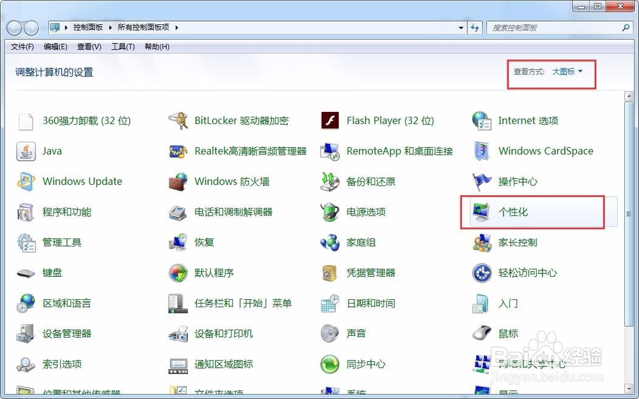Open the 任务栏和「开始」菜单 icon

(178, 304)
